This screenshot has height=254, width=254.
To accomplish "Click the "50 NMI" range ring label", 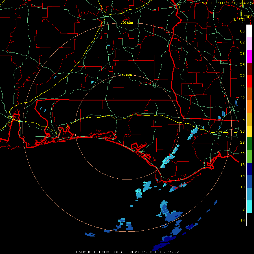I will (127, 75).
